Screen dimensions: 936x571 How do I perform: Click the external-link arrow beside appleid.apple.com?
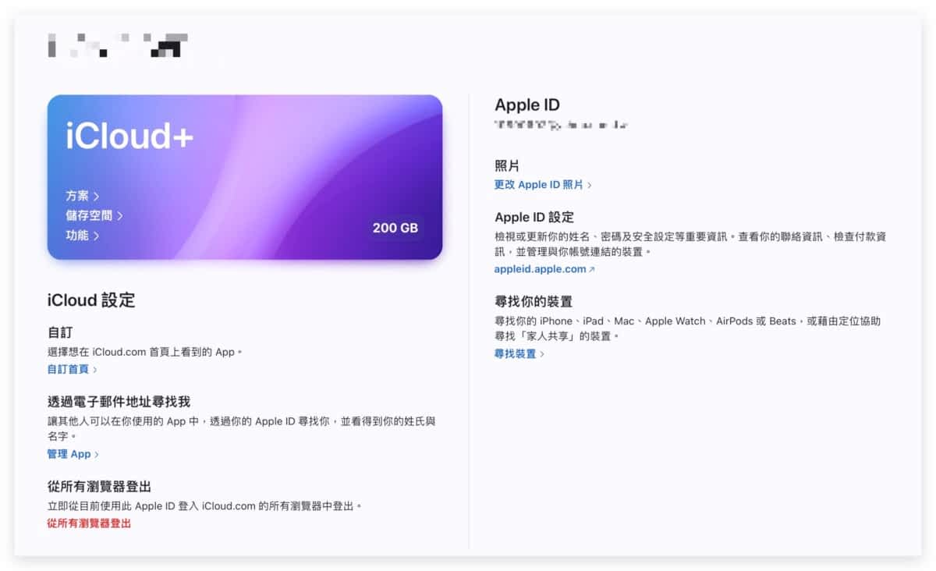point(592,270)
